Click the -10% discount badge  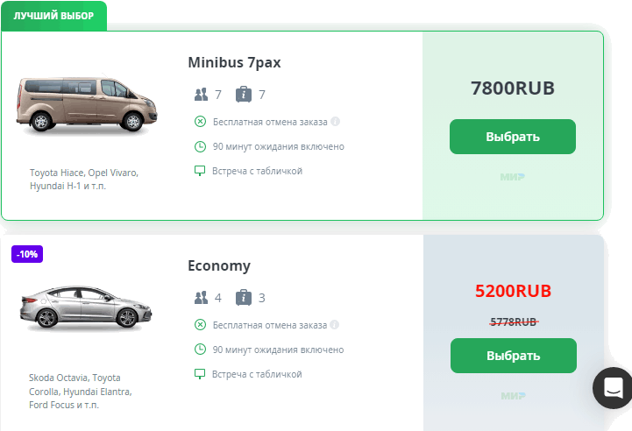tap(27, 254)
